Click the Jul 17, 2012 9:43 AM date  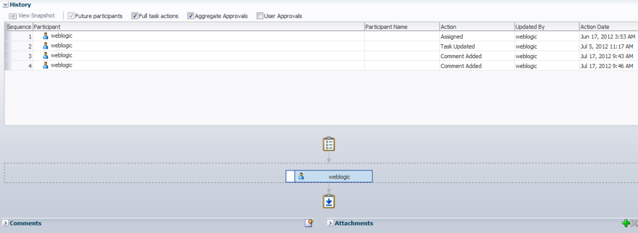[x=607, y=56]
